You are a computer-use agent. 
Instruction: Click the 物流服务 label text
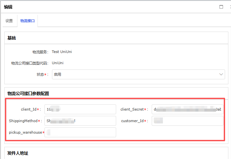click(x=40, y=52)
